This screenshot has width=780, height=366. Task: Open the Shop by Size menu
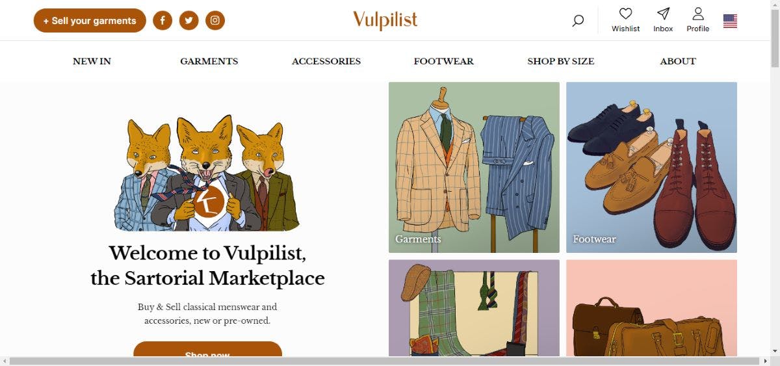pyautogui.click(x=560, y=61)
